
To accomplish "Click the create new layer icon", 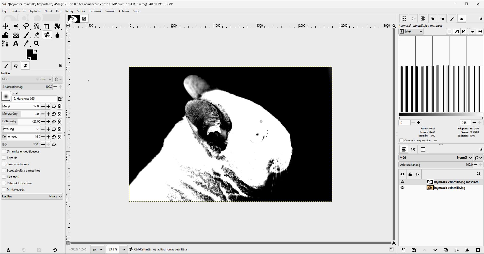I will click(x=403, y=250).
